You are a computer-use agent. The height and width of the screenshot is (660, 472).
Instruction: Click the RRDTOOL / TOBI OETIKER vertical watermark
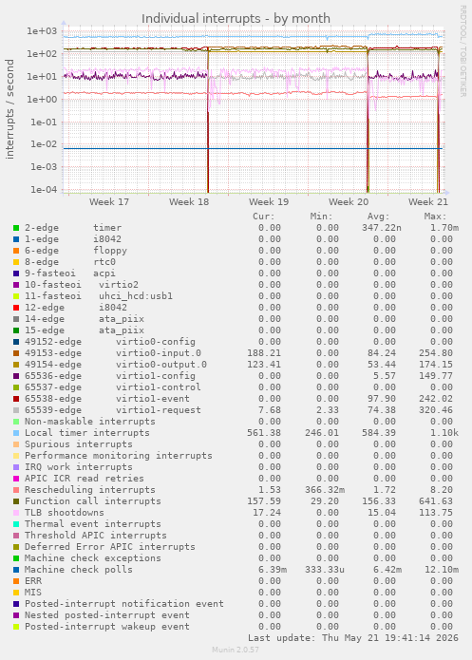(463, 51)
